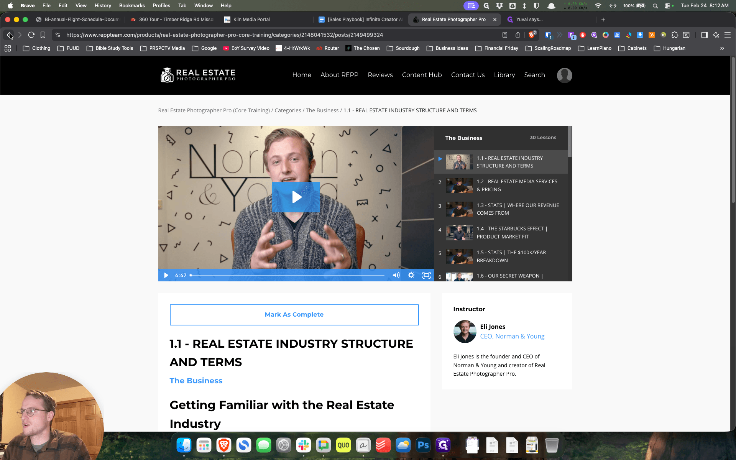The height and width of the screenshot is (460, 736).
Task: Open Slack in the dock
Action: [304, 445]
